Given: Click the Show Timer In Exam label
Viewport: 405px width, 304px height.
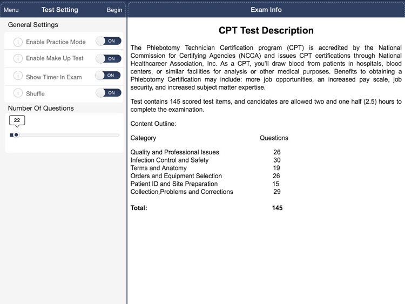Looking at the screenshot, I should click(53, 77).
